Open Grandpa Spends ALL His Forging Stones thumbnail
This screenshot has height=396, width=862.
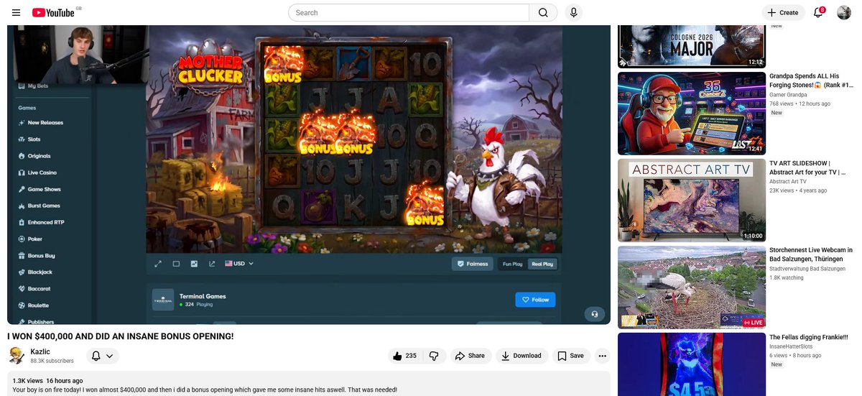692,114
